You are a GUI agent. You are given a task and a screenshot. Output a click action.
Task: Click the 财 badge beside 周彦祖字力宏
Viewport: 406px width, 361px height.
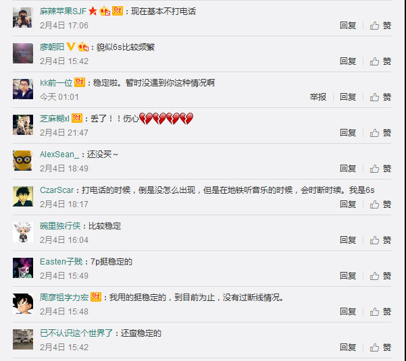pyautogui.click(x=96, y=297)
